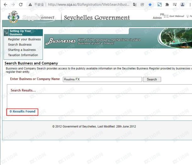Open Register your Business menu item
Image resolution: width=192 pixels, height=165 pixels.
pyautogui.click(x=24, y=39)
